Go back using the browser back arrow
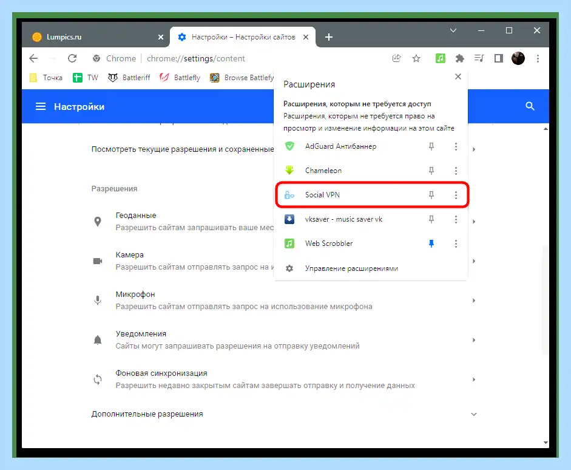571x470 pixels. [x=33, y=58]
